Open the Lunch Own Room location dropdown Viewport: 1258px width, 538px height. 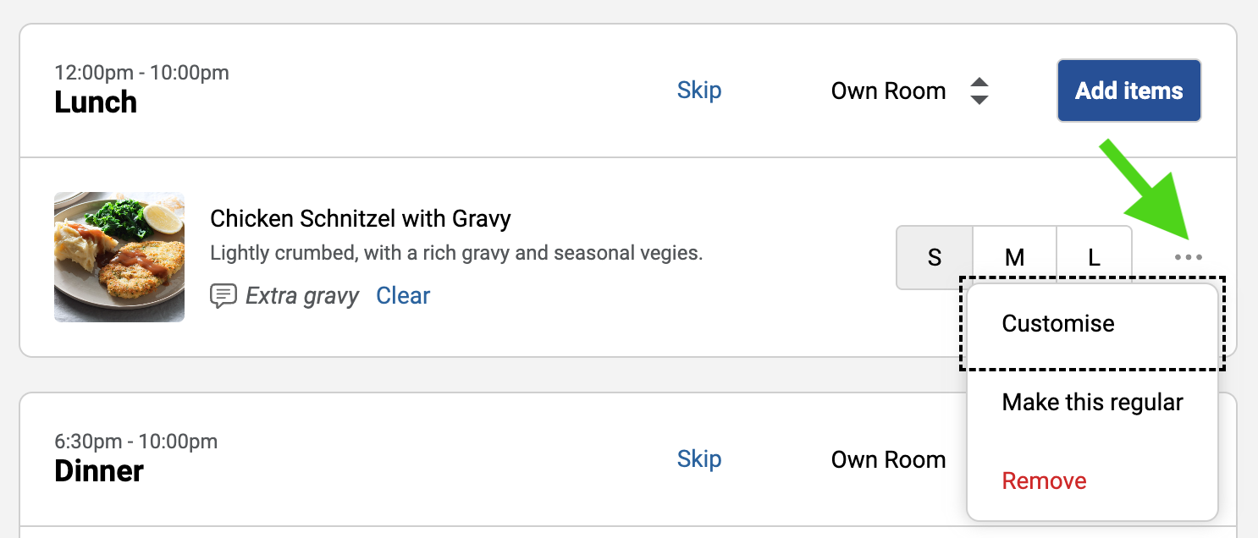(x=888, y=91)
